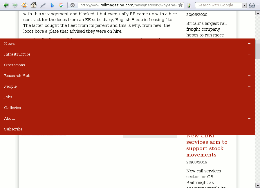Go forward with the green forward arrow
This screenshot has width=260, height=188.
pyautogui.click(x=15, y=5)
